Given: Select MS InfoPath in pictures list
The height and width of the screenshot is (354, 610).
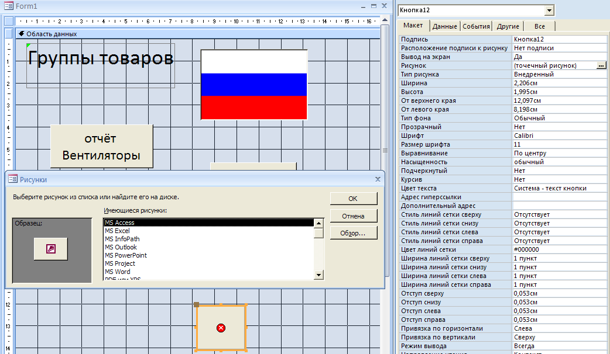Looking at the screenshot, I should point(208,239).
